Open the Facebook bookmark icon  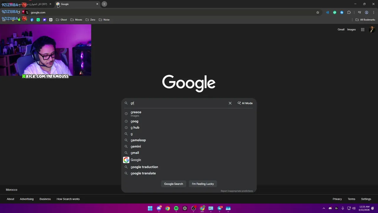pos(32,20)
